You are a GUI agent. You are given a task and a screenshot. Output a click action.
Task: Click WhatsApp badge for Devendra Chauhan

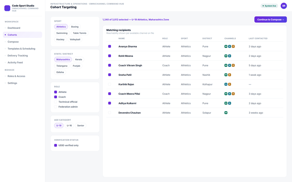click(x=226, y=113)
